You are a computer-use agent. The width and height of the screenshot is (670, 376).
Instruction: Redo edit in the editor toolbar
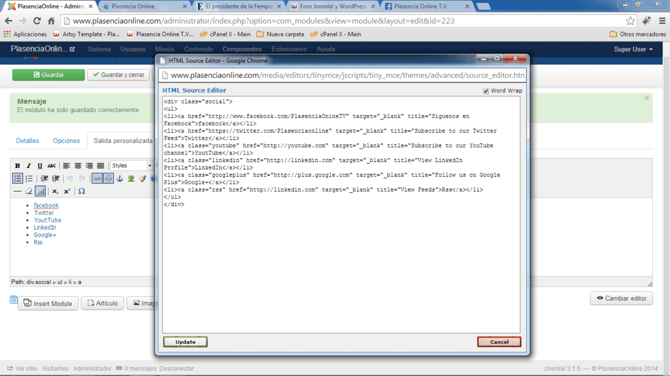click(82, 178)
